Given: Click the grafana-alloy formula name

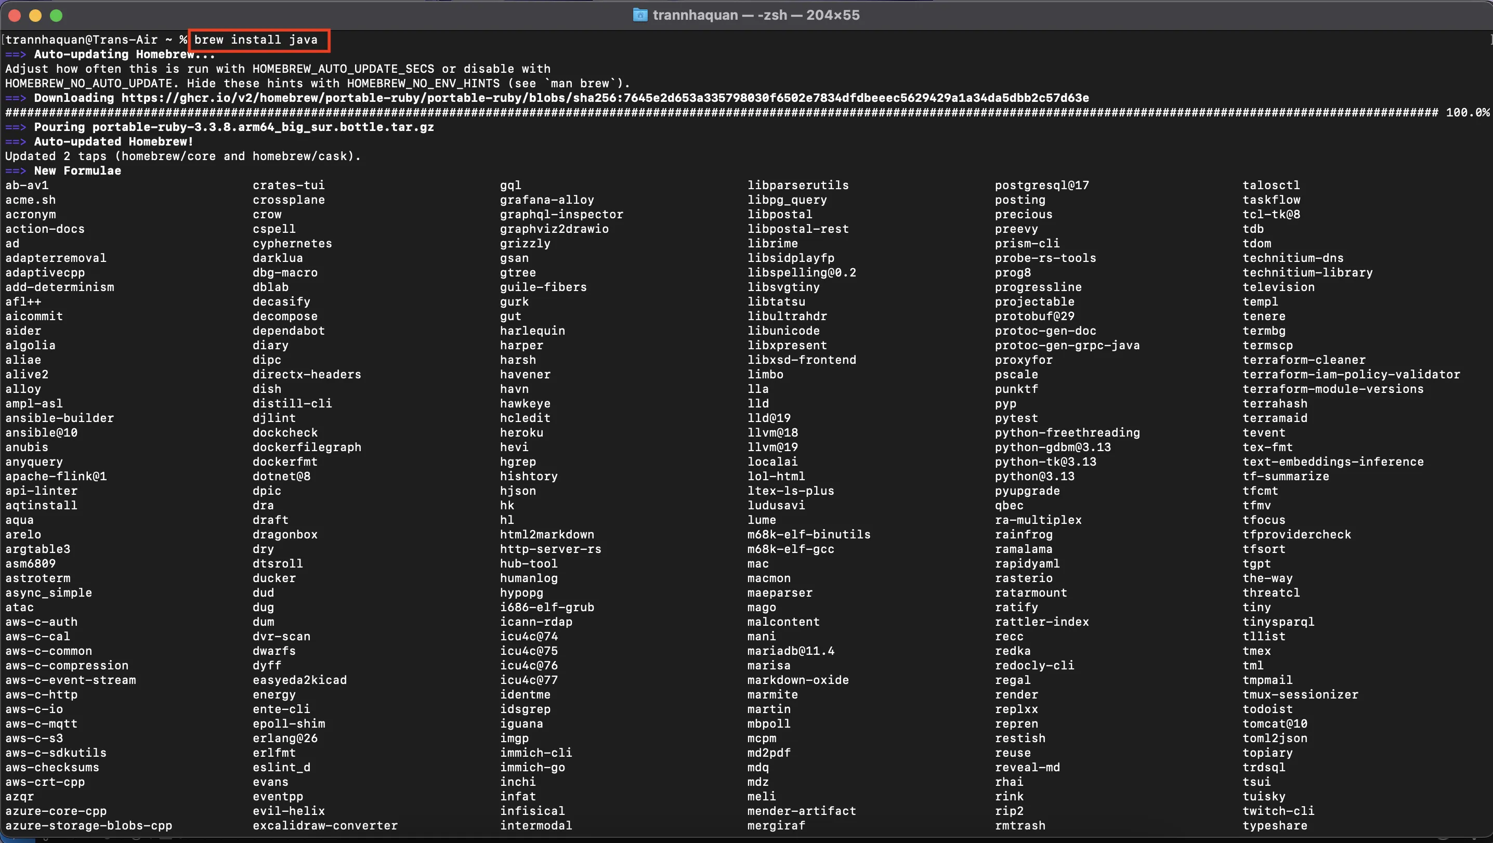Looking at the screenshot, I should (x=546, y=200).
